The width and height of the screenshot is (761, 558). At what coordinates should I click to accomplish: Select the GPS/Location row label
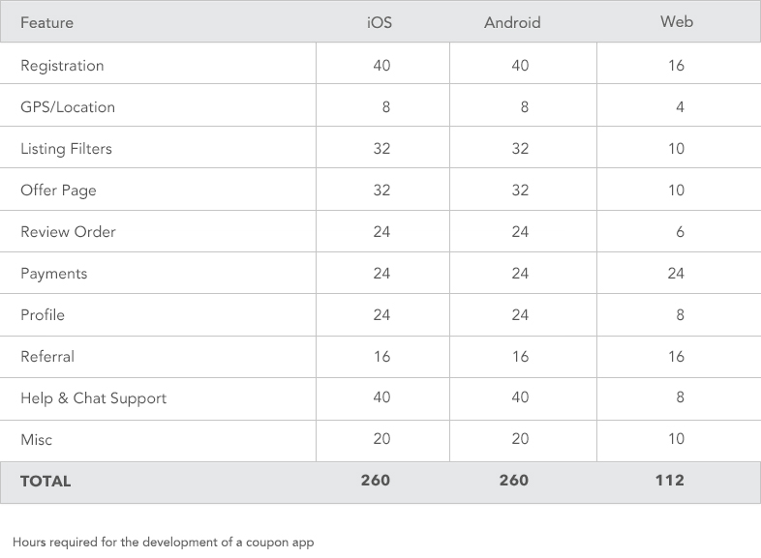tap(68, 107)
